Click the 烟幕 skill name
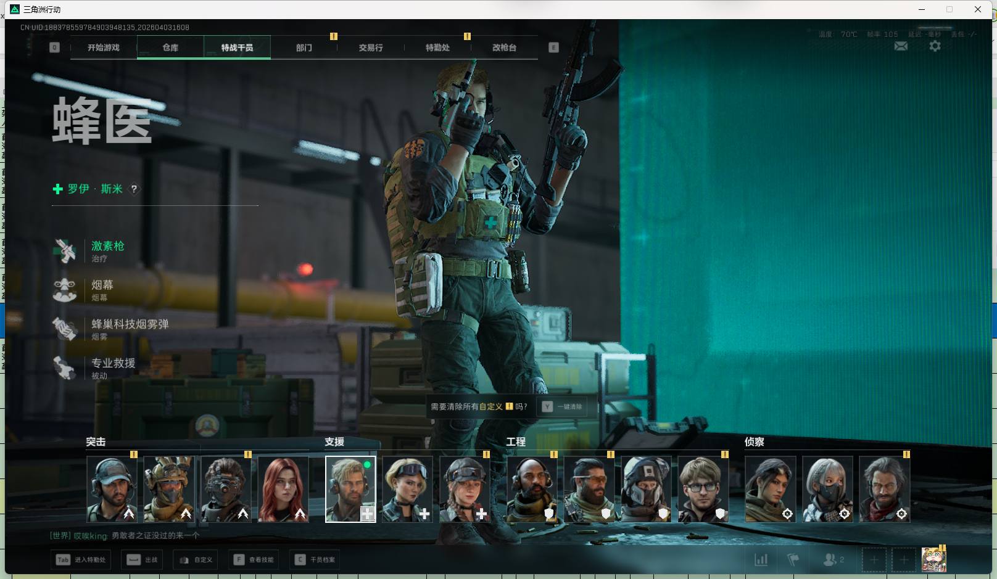Image resolution: width=997 pixels, height=579 pixels. click(102, 285)
